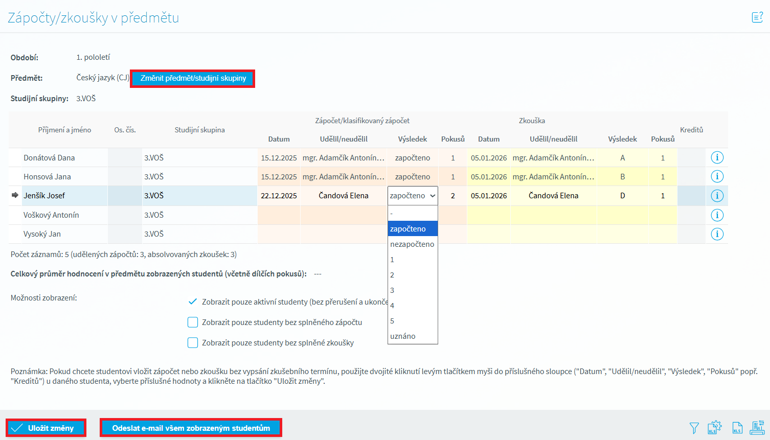The height and width of the screenshot is (440, 770).
Task: Select 'nezapočteno' from the dropdown list
Action: tap(412, 244)
